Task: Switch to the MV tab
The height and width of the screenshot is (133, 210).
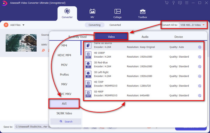Action: pyautogui.click(x=92, y=14)
